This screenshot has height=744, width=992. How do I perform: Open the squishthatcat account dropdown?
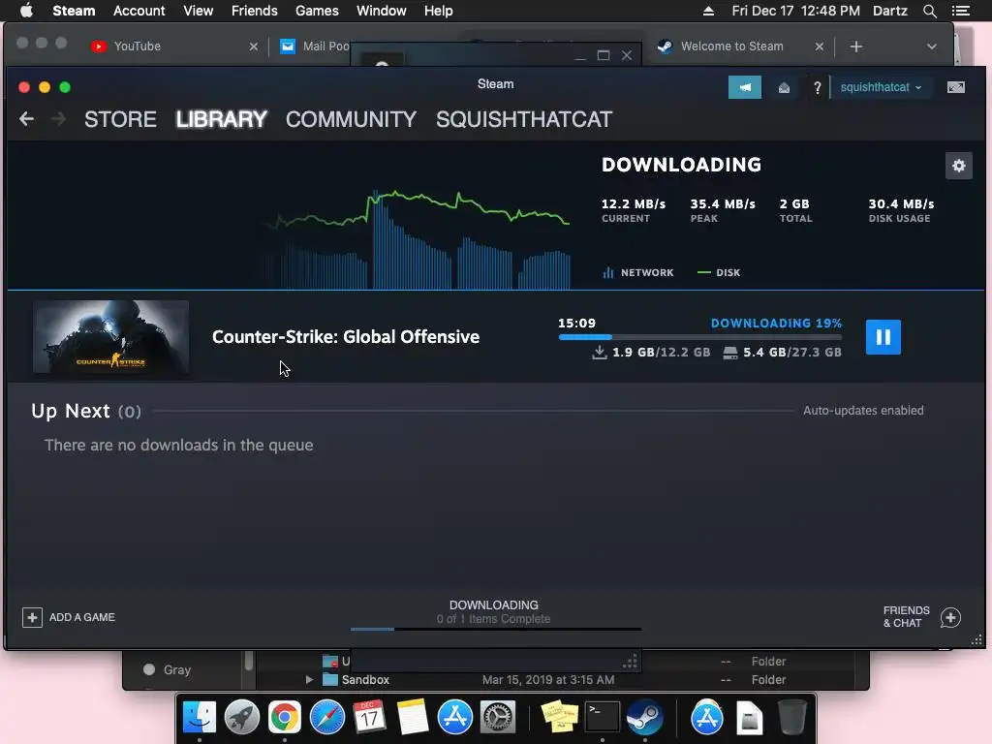pyautogui.click(x=881, y=87)
